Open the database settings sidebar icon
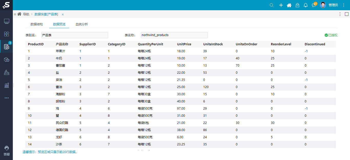This screenshot has height=160, width=350. coord(7,47)
